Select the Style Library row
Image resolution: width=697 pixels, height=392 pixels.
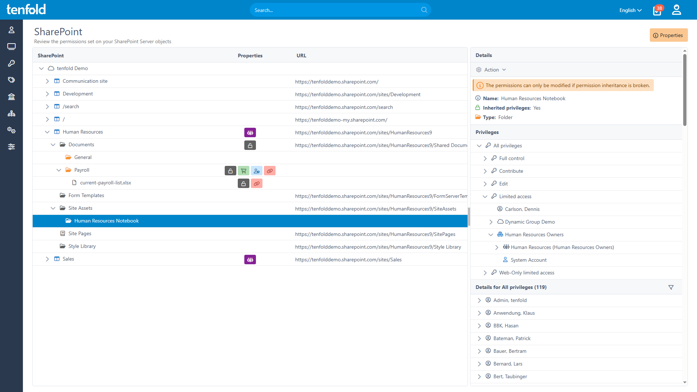coord(250,246)
